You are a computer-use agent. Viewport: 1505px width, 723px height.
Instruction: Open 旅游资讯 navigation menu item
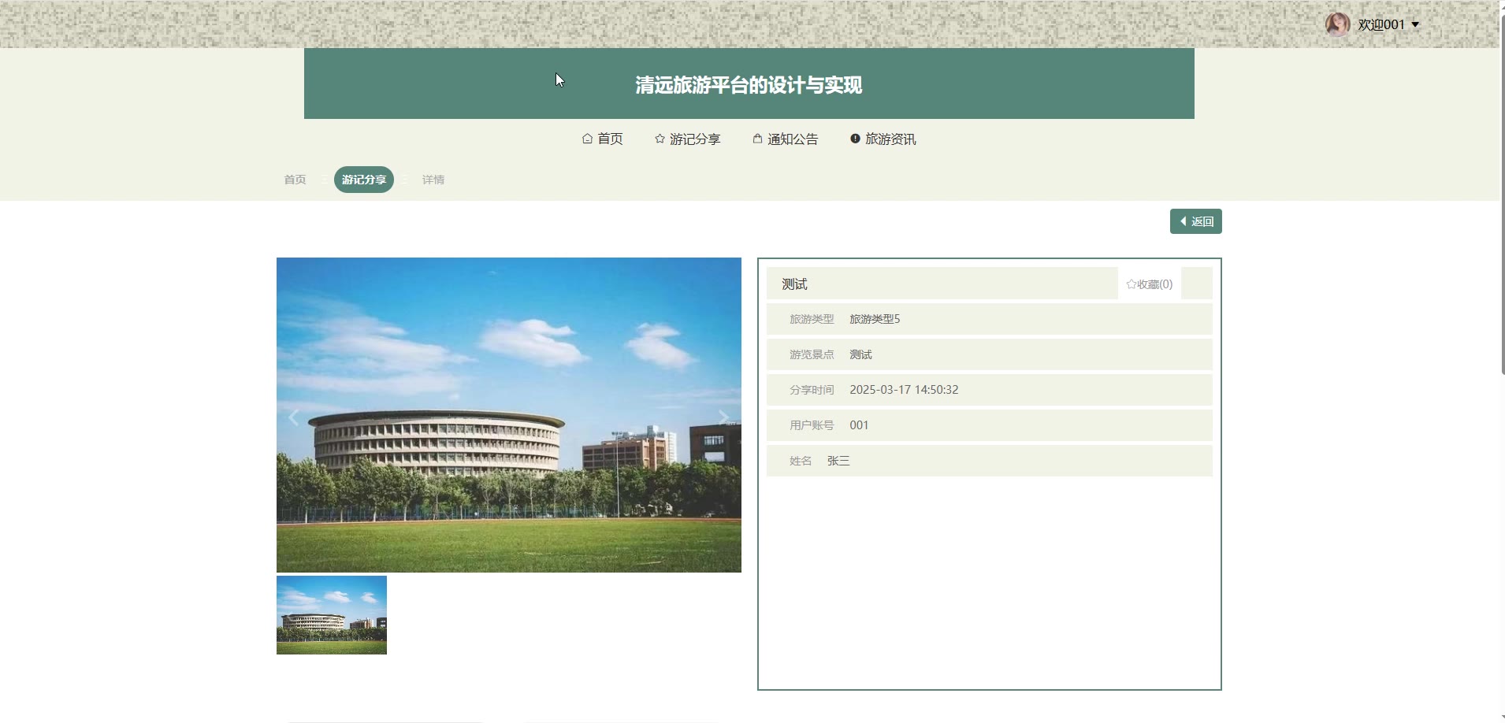[x=883, y=139]
